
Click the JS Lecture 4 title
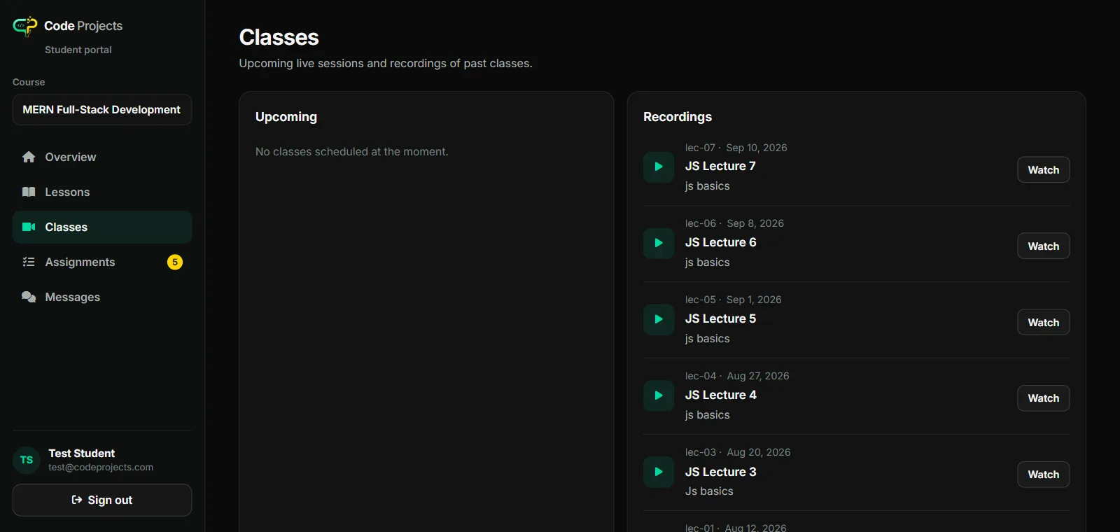(720, 395)
